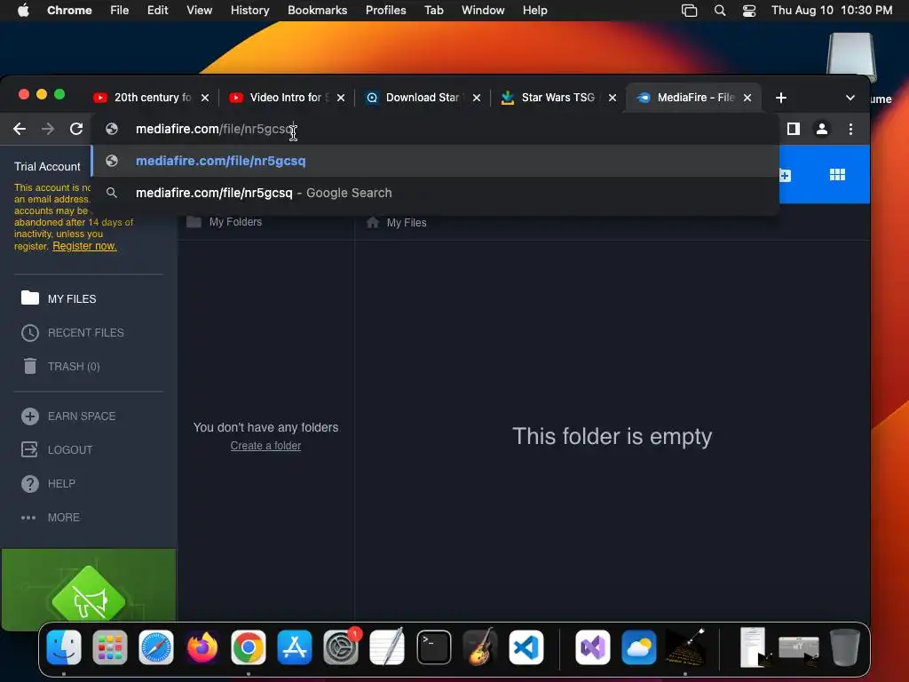
Task: Open Firefox from the Dock
Action: click(x=202, y=646)
